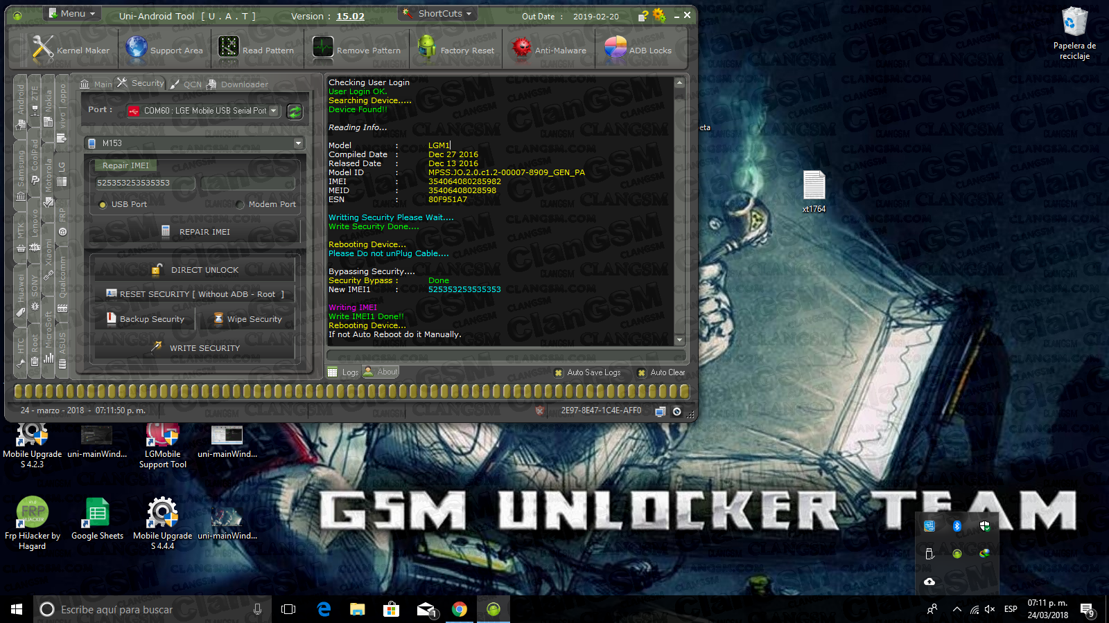Open Mail app from taskbar

click(x=426, y=609)
